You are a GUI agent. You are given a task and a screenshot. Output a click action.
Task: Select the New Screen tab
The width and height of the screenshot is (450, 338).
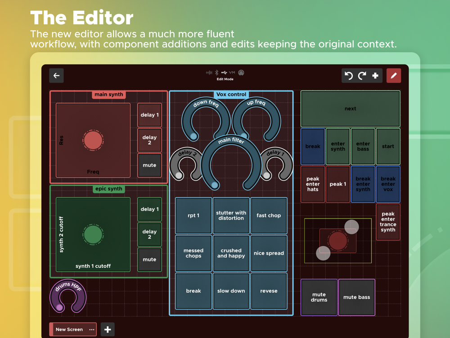[x=73, y=329]
